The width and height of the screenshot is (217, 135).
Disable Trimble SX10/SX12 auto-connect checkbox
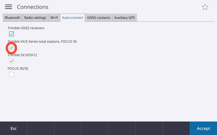[x=12, y=61]
